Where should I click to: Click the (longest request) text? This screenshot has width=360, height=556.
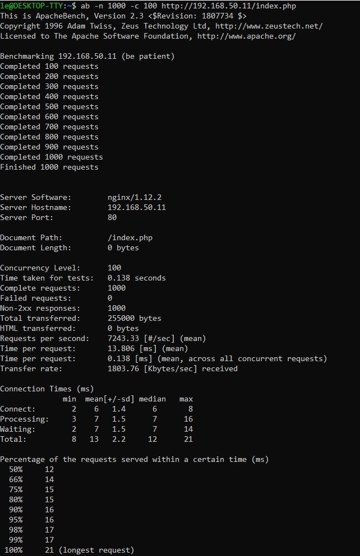click(96, 550)
